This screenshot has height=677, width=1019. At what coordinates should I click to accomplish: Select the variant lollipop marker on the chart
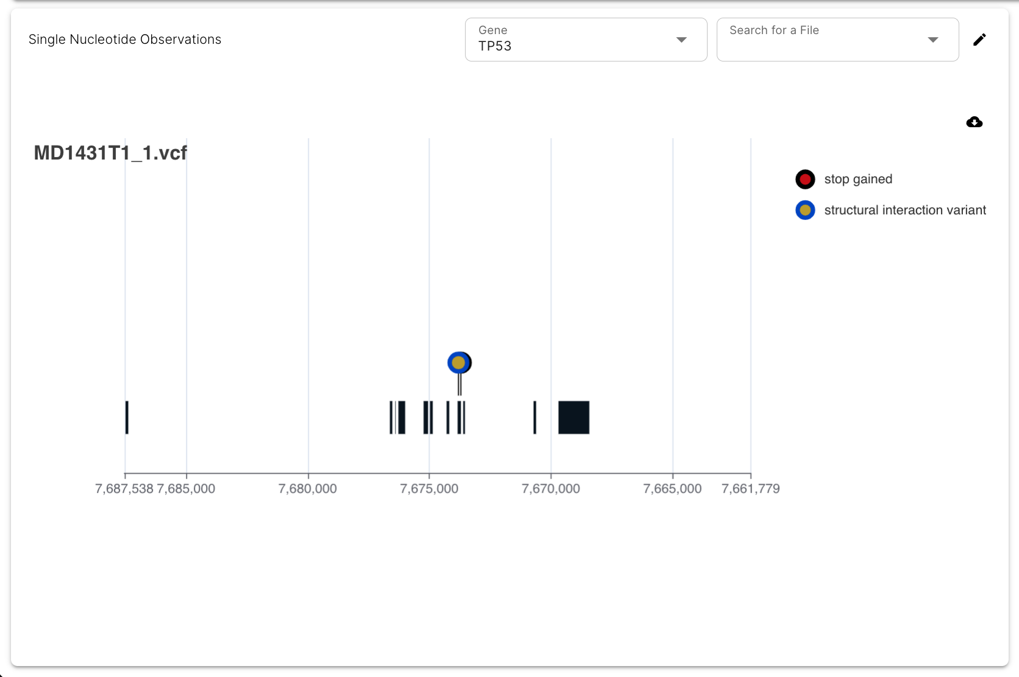(x=458, y=363)
